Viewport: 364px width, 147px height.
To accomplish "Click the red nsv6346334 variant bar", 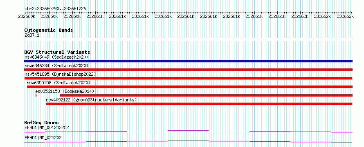I will [188, 70].
